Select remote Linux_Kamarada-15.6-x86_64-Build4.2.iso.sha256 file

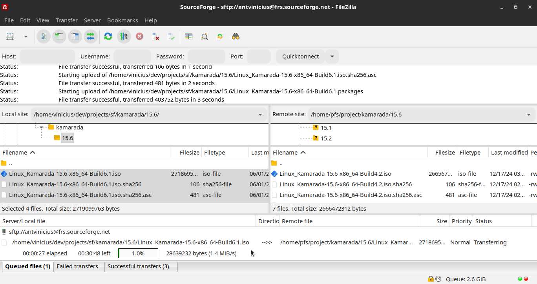[x=404, y=184]
